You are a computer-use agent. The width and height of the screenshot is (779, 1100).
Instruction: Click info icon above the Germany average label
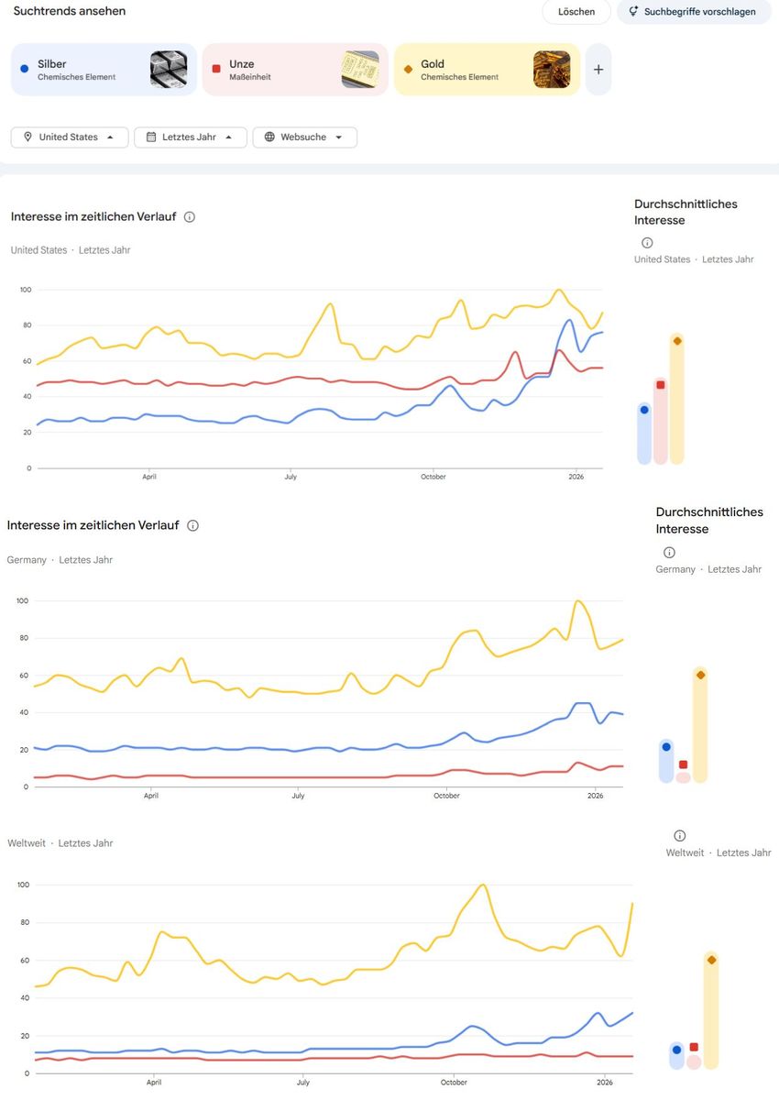click(669, 553)
